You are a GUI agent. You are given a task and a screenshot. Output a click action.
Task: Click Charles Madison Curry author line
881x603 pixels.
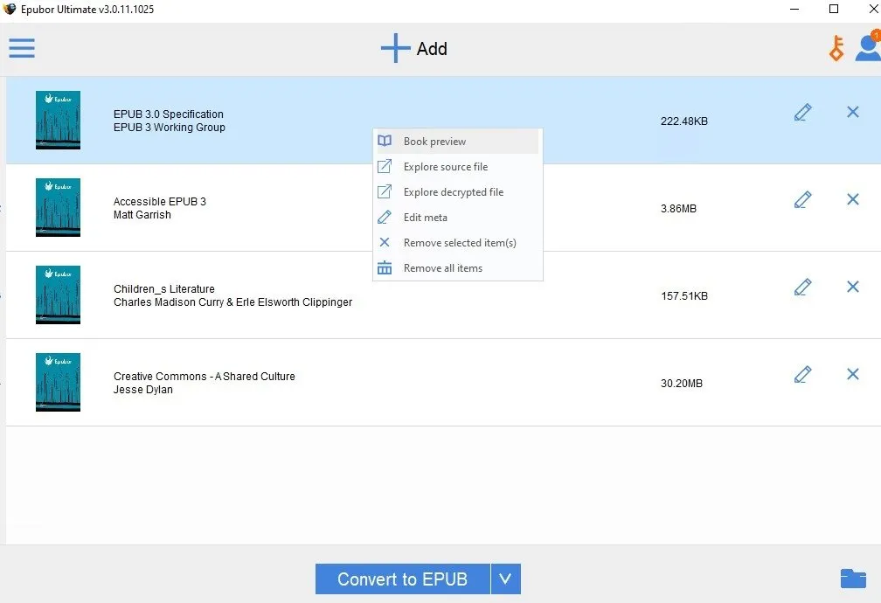232,302
